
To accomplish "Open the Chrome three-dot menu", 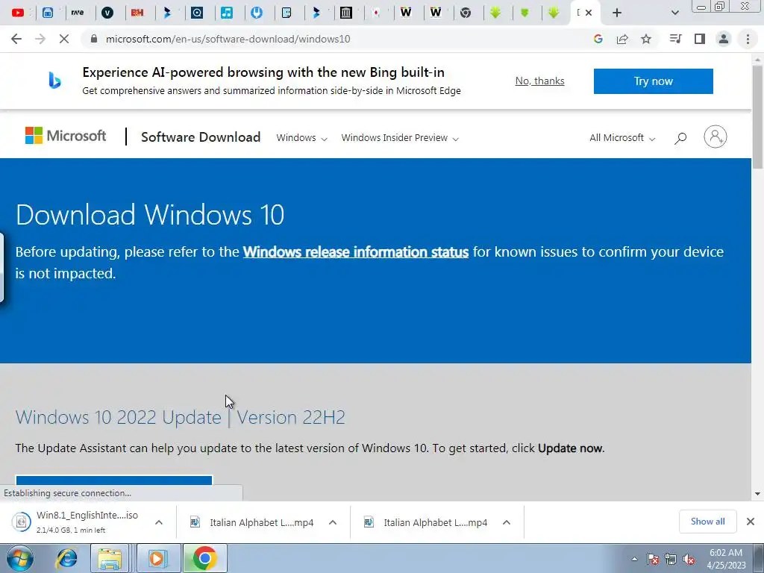I will tap(748, 39).
